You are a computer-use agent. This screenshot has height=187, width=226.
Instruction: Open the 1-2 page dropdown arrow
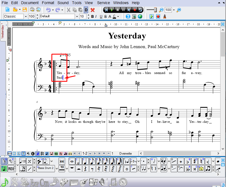coord(90,154)
